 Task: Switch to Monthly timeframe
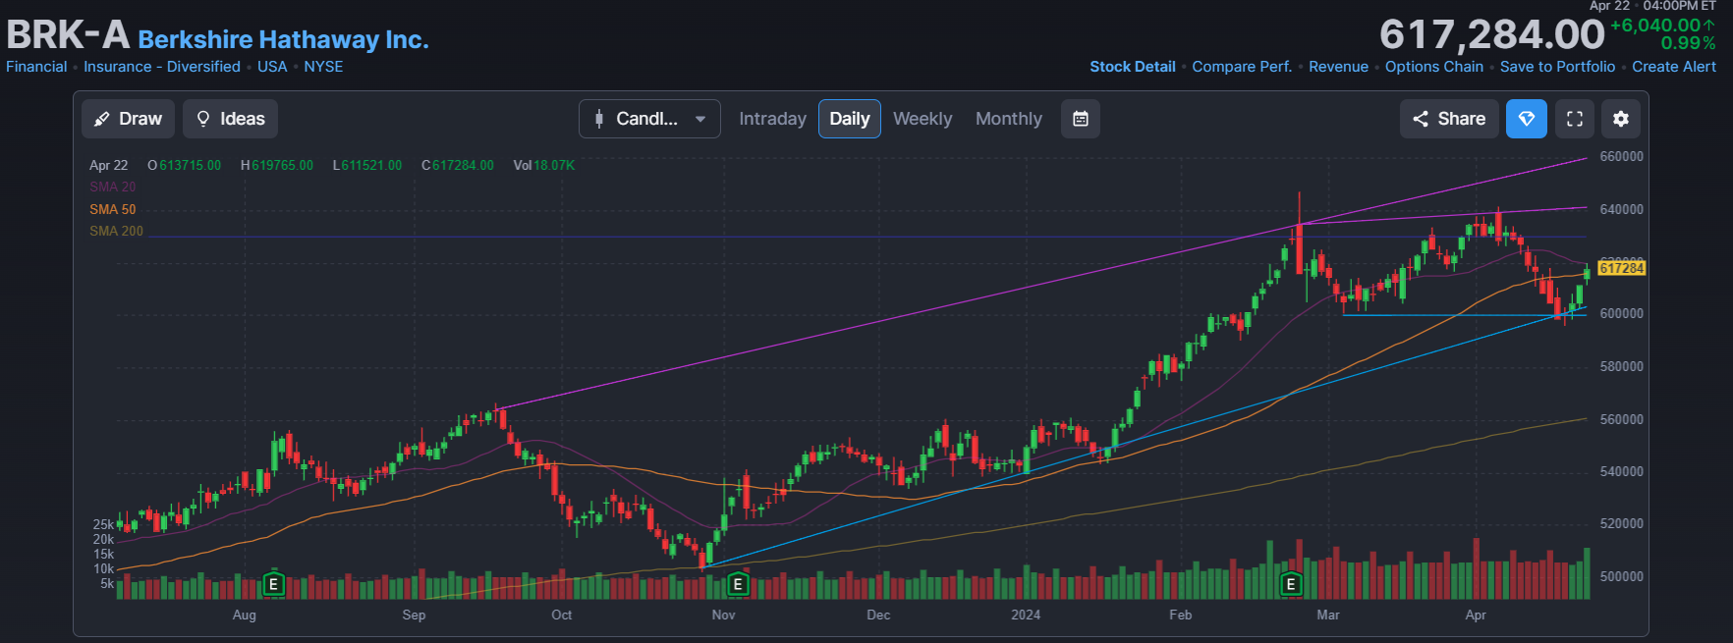tap(1009, 119)
